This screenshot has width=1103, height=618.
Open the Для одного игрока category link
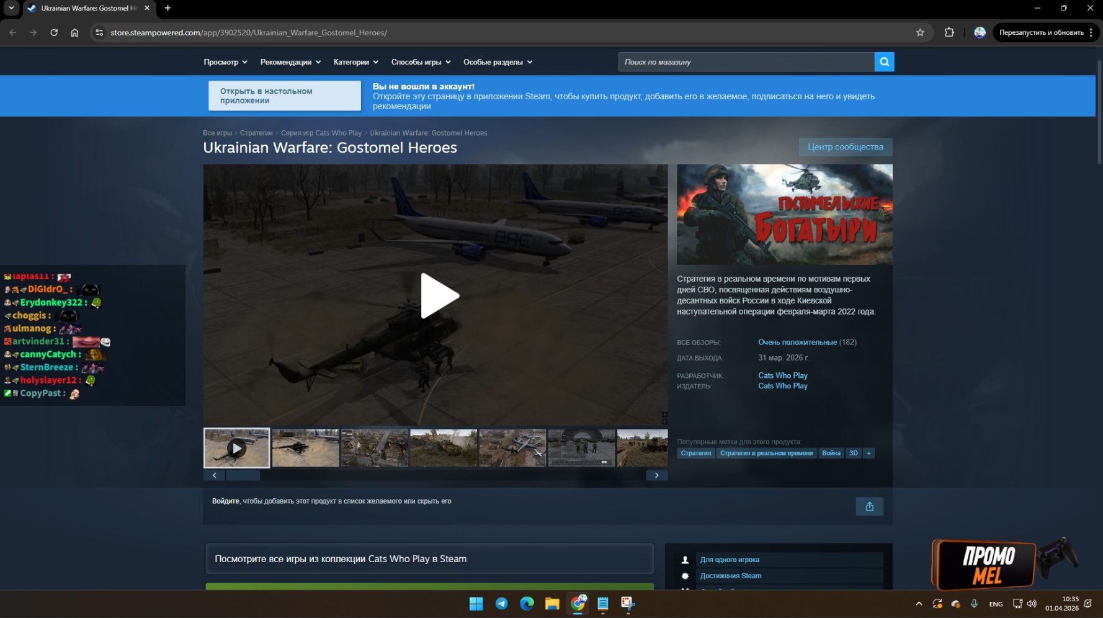730,560
